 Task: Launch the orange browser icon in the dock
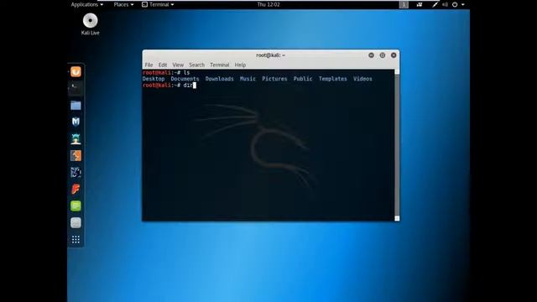[x=76, y=72]
